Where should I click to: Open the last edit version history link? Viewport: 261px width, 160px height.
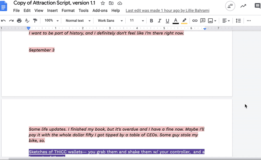(167, 10)
